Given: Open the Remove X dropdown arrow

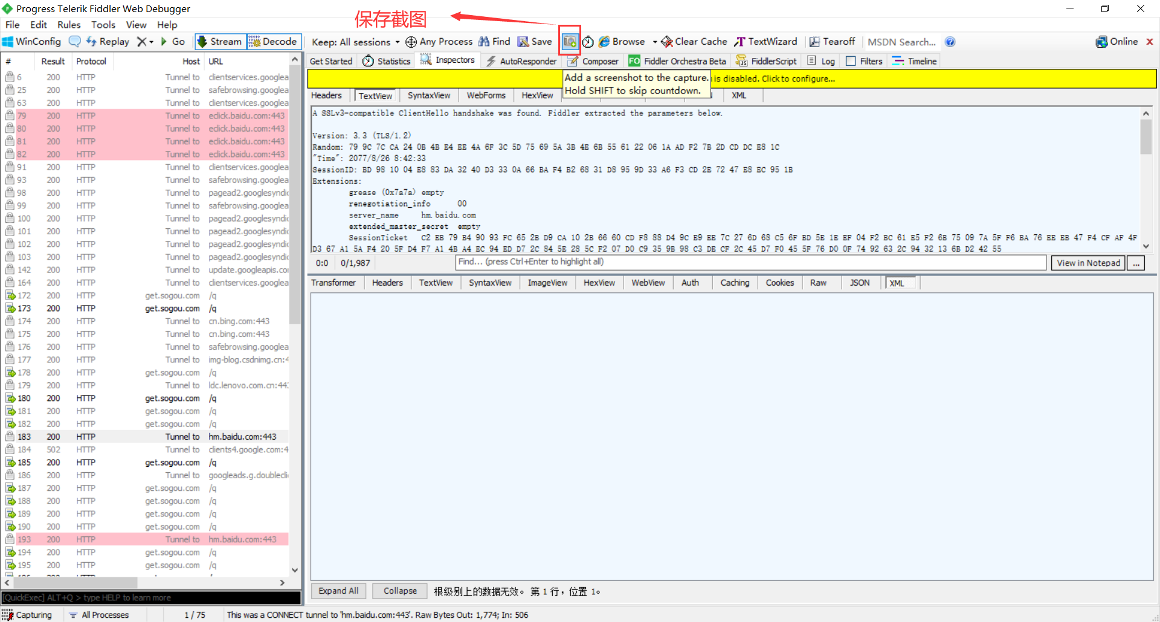Looking at the screenshot, I should 151,42.
